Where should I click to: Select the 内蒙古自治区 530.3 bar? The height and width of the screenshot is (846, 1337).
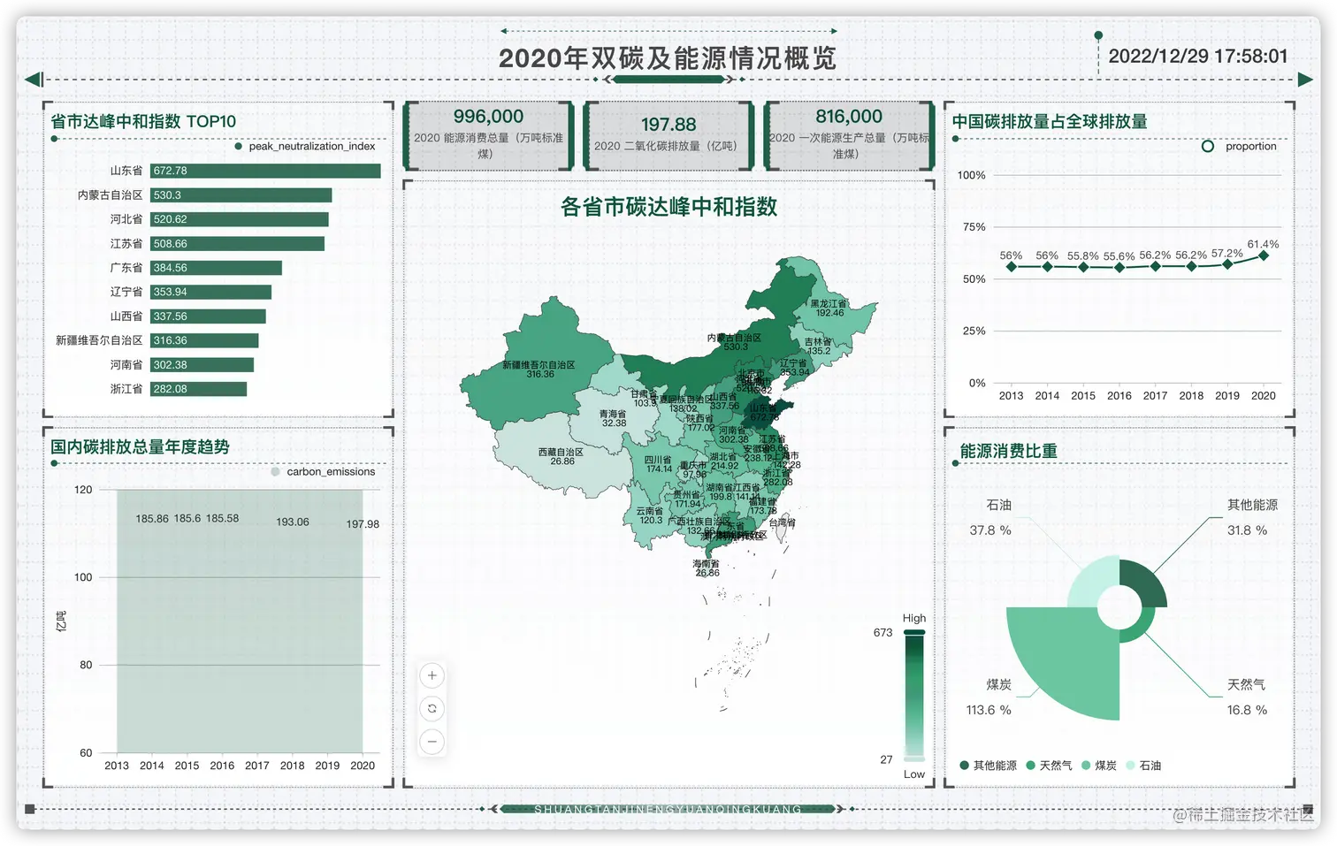tap(241, 195)
